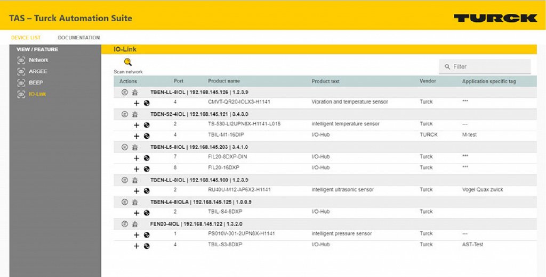Click the globe icon for TBIL-M1-16DIP row
The width and height of the screenshot is (546, 277).
[x=147, y=136]
